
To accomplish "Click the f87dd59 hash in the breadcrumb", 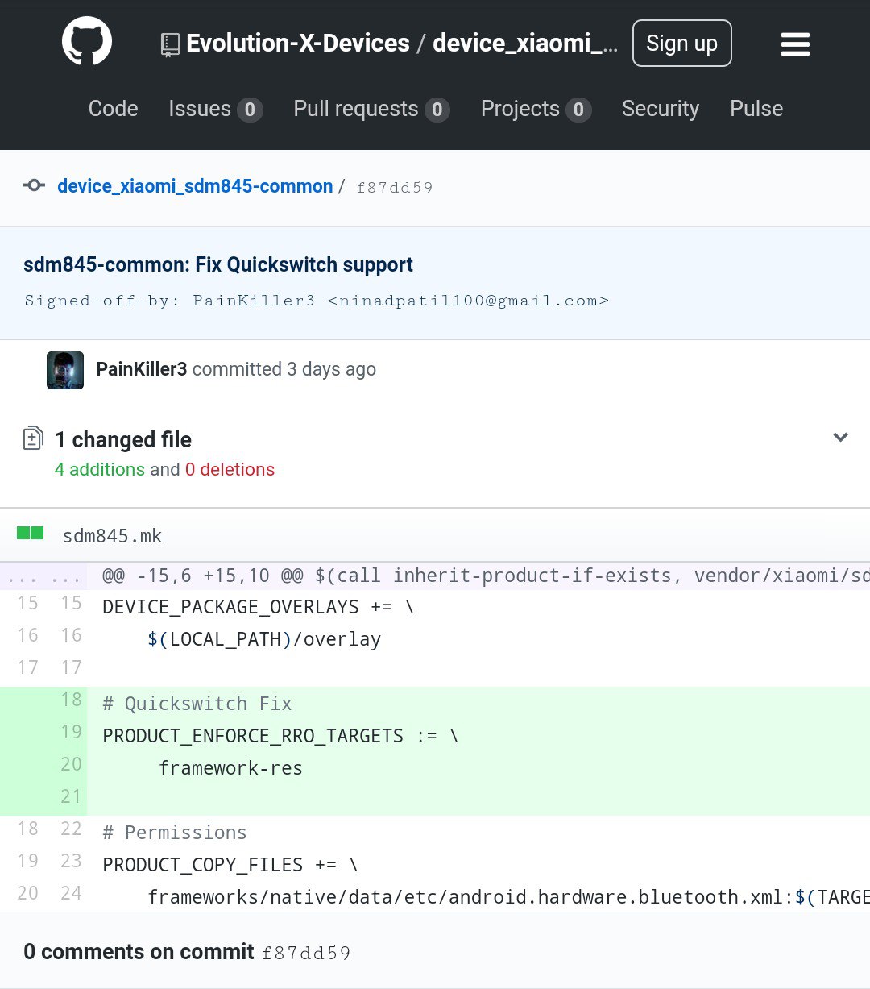I will pyautogui.click(x=395, y=187).
